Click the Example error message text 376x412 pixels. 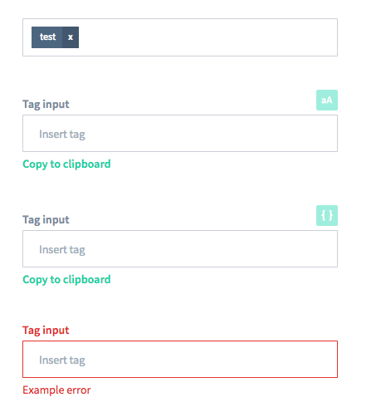[56, 390]
